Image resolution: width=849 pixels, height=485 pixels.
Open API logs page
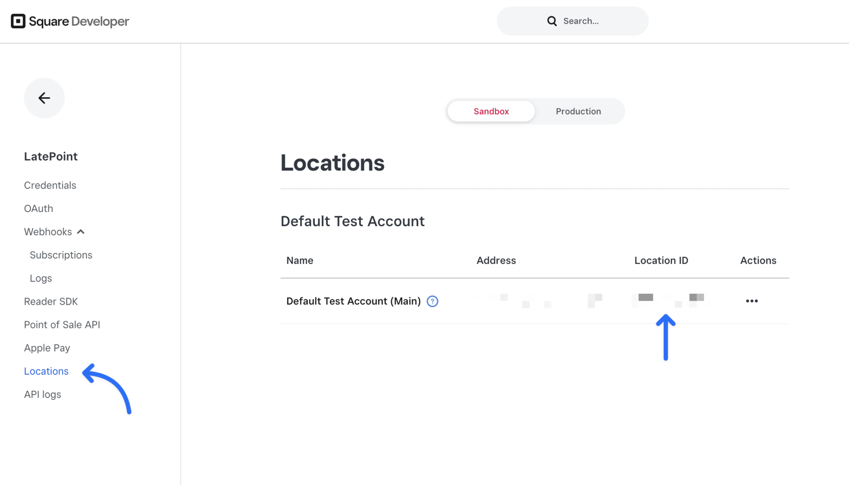tap(42, 394)
